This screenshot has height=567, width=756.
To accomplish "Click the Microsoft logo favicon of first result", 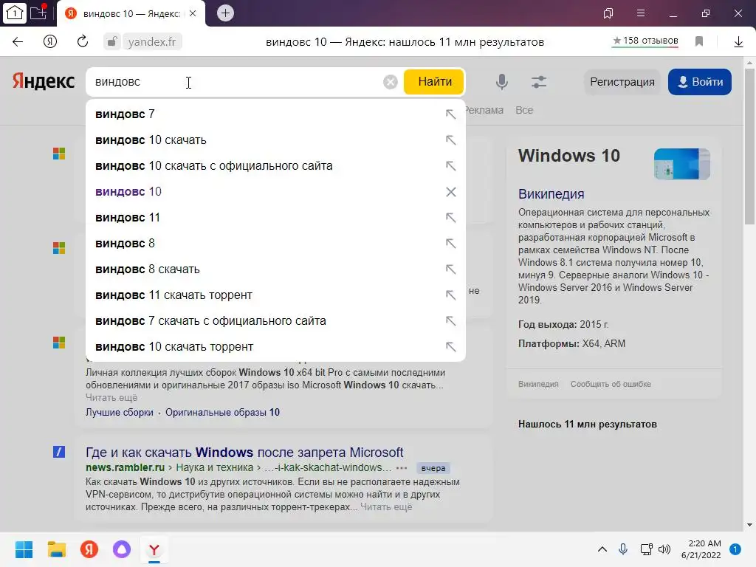I will pos(59,154).
